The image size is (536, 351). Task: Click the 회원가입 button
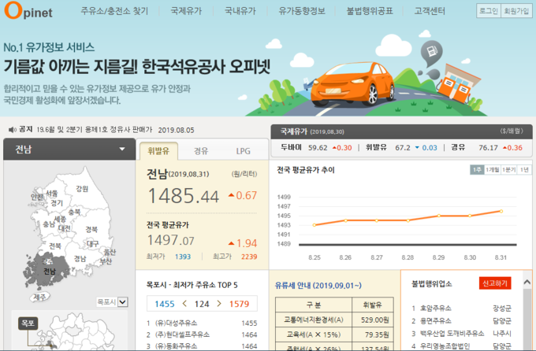(516, 11)
